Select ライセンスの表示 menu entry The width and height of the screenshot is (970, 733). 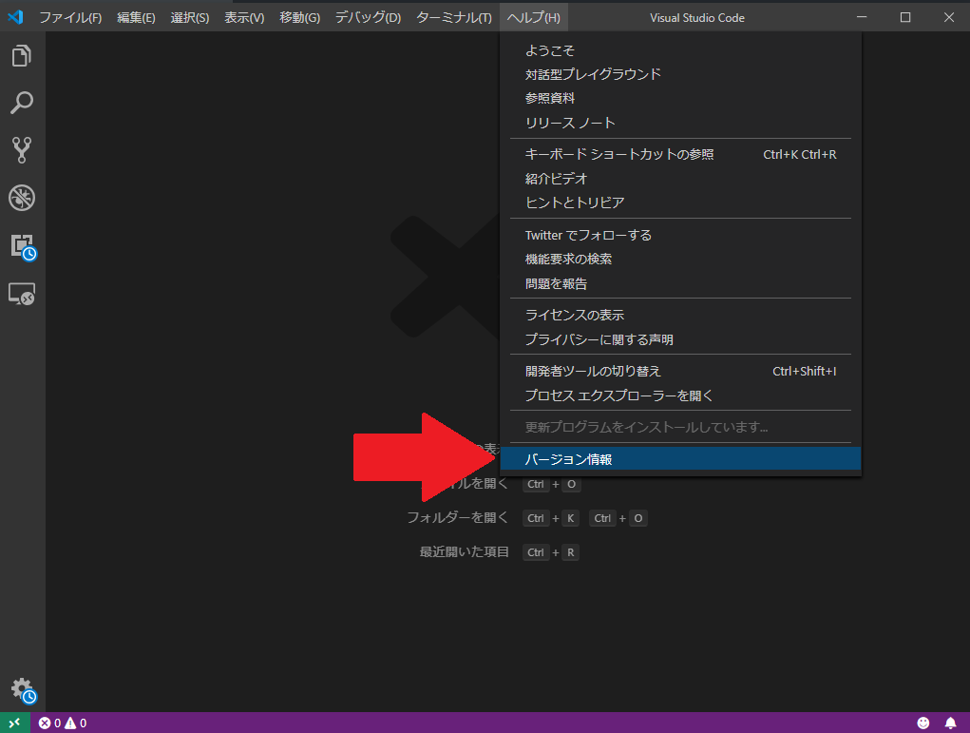pyautogui.click(x=680, y=315)
